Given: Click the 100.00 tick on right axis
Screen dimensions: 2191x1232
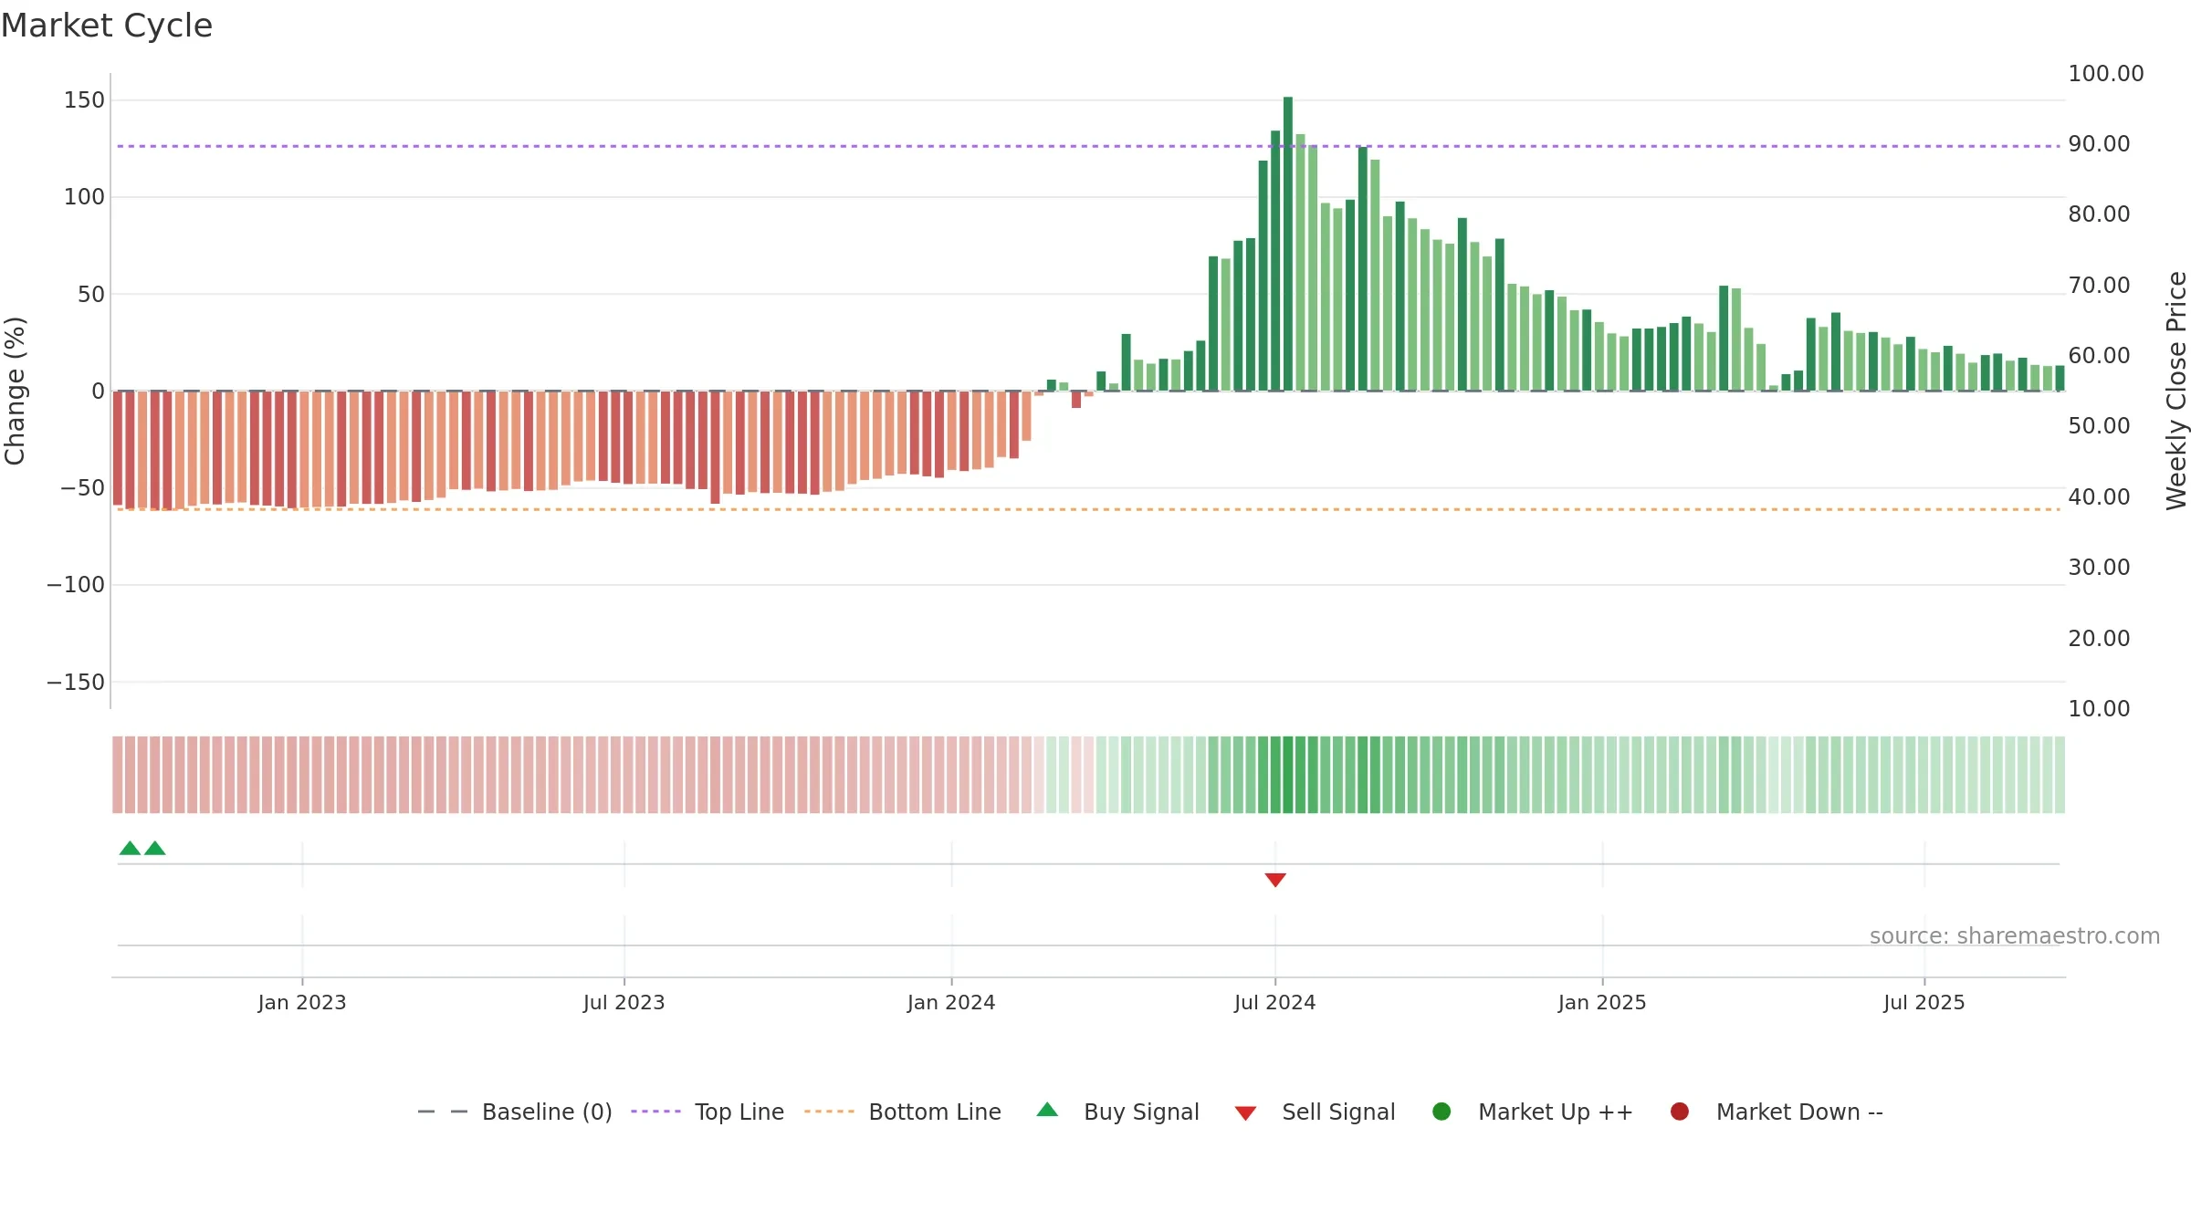Looking at the screenshot, I should point(2106,74).
